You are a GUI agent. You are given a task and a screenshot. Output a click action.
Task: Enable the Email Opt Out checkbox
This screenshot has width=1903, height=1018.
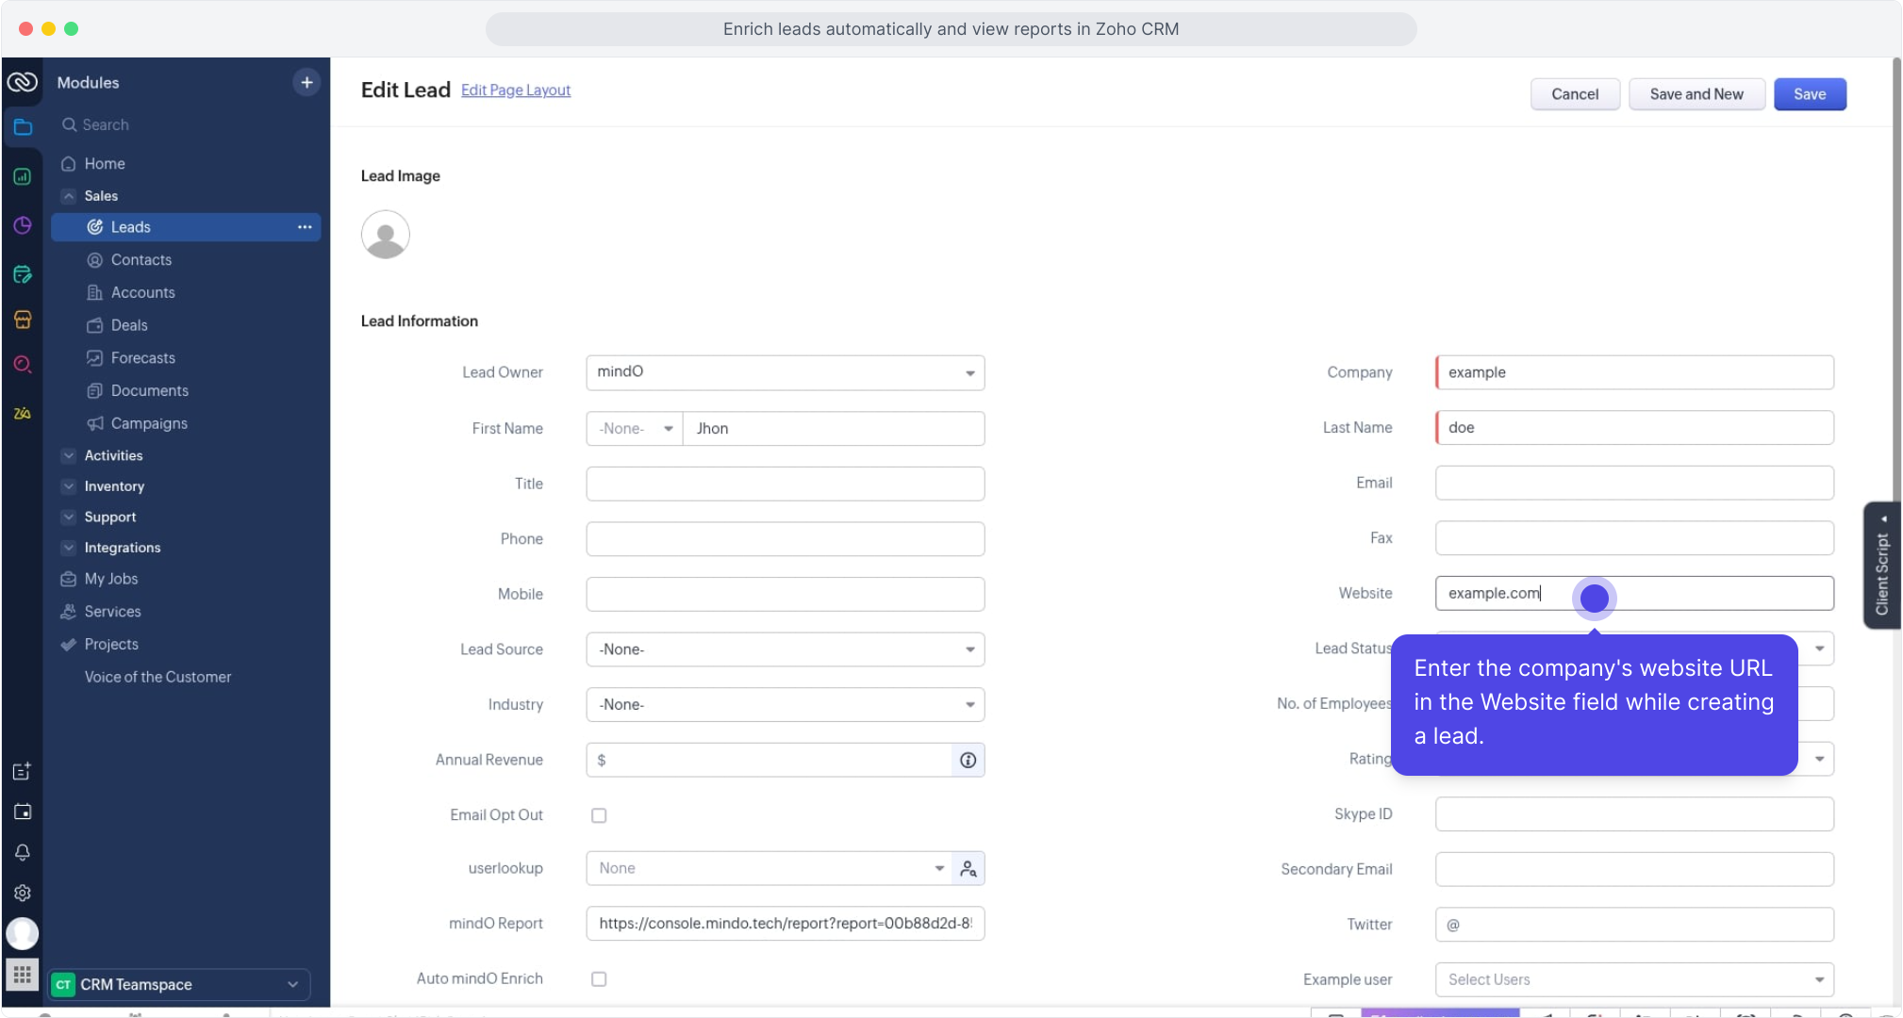599,815
